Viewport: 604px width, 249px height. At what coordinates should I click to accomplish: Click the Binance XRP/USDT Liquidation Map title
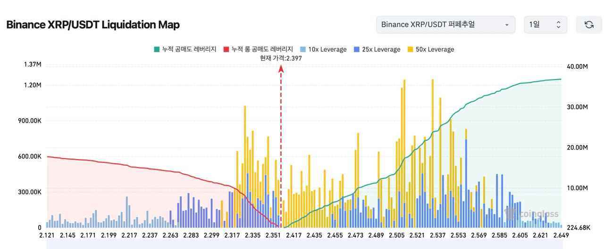point(93,25)
